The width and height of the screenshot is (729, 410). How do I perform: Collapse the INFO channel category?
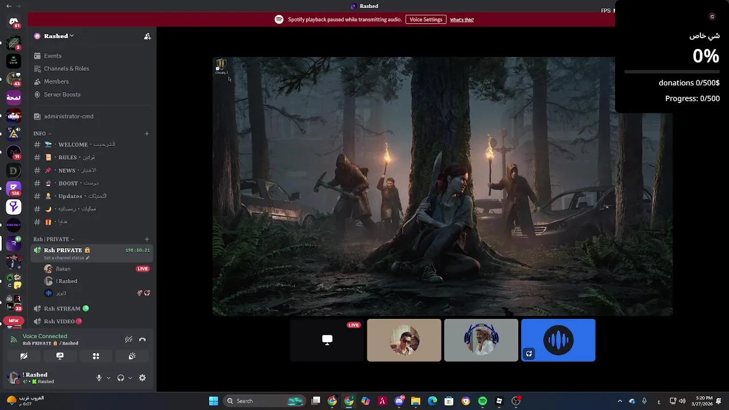(42, 134)
